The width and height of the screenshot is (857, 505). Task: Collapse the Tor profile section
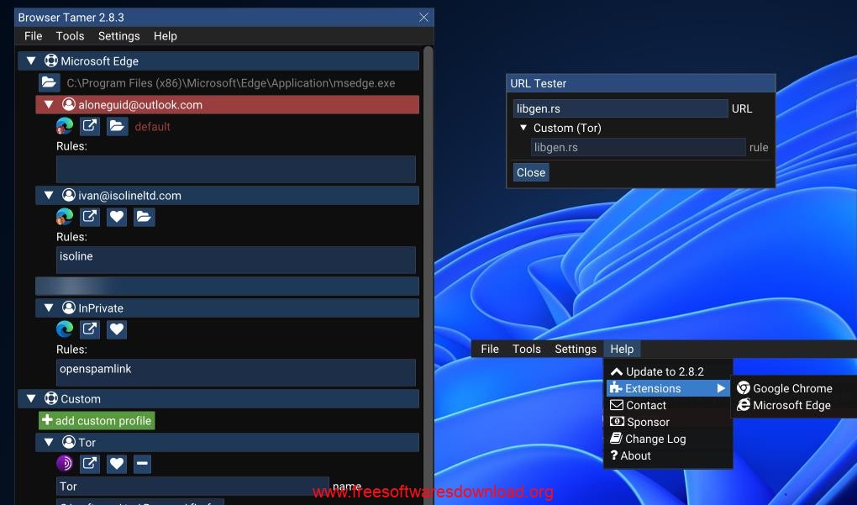point(49,442)
